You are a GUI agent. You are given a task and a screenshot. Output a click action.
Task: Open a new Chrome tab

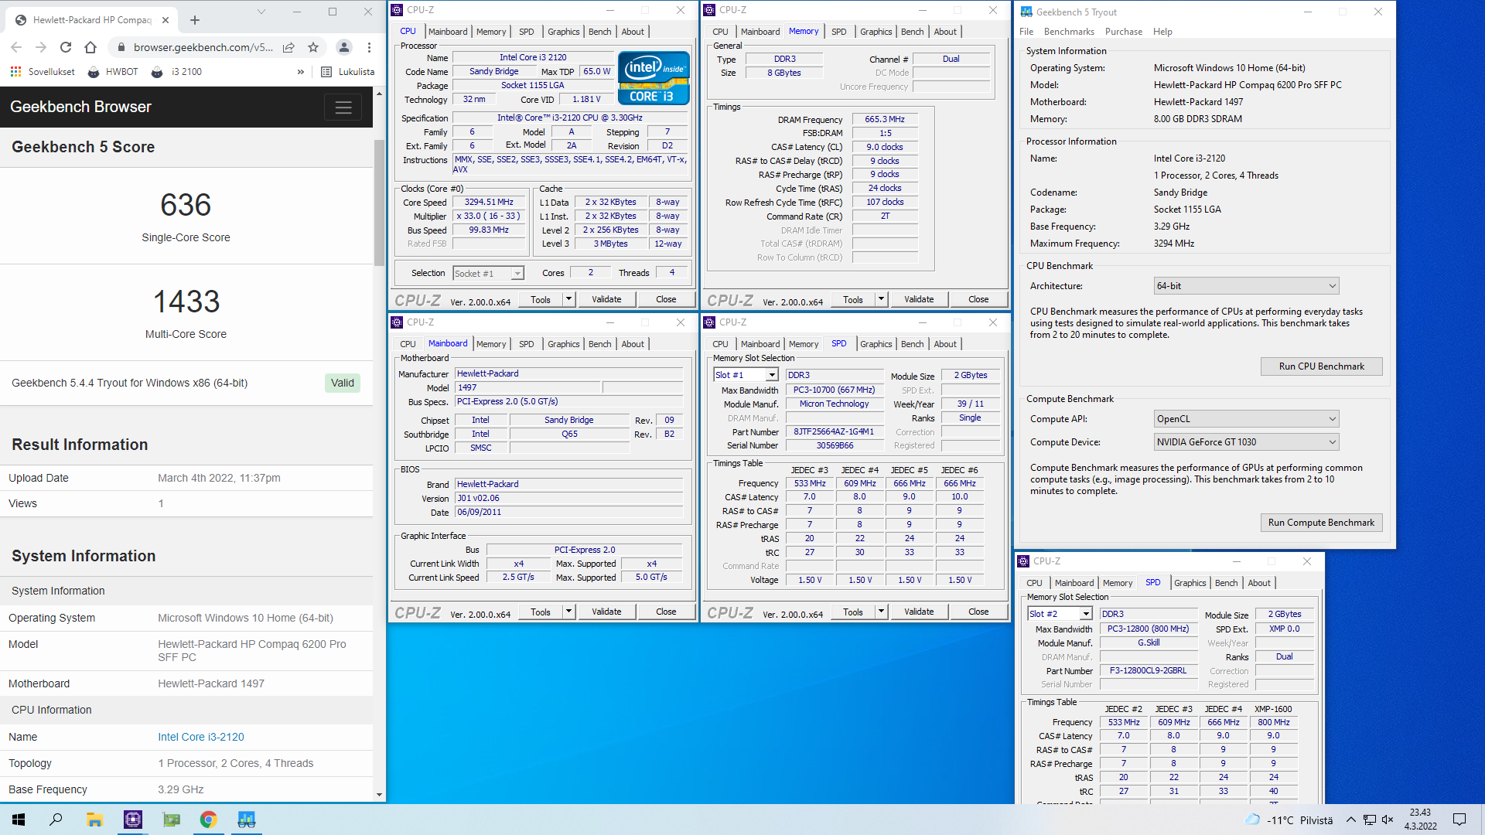pyautogui.click(x=195, y=20)
